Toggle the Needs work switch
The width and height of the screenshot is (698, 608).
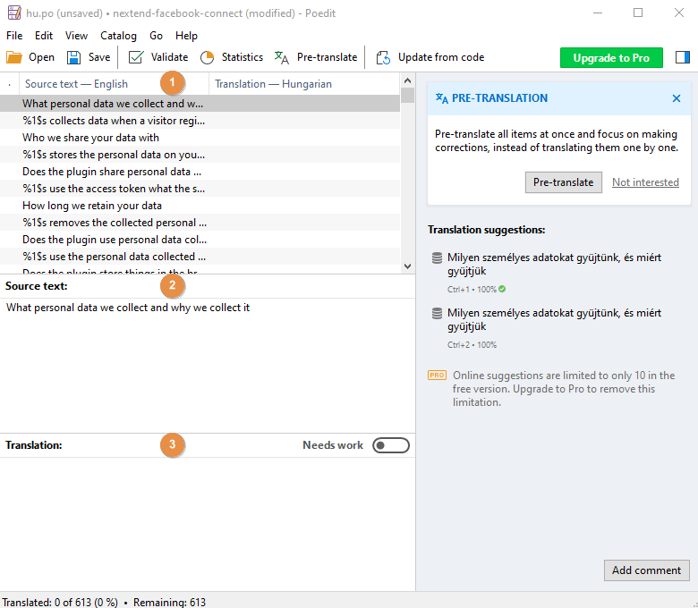point(390,445)
